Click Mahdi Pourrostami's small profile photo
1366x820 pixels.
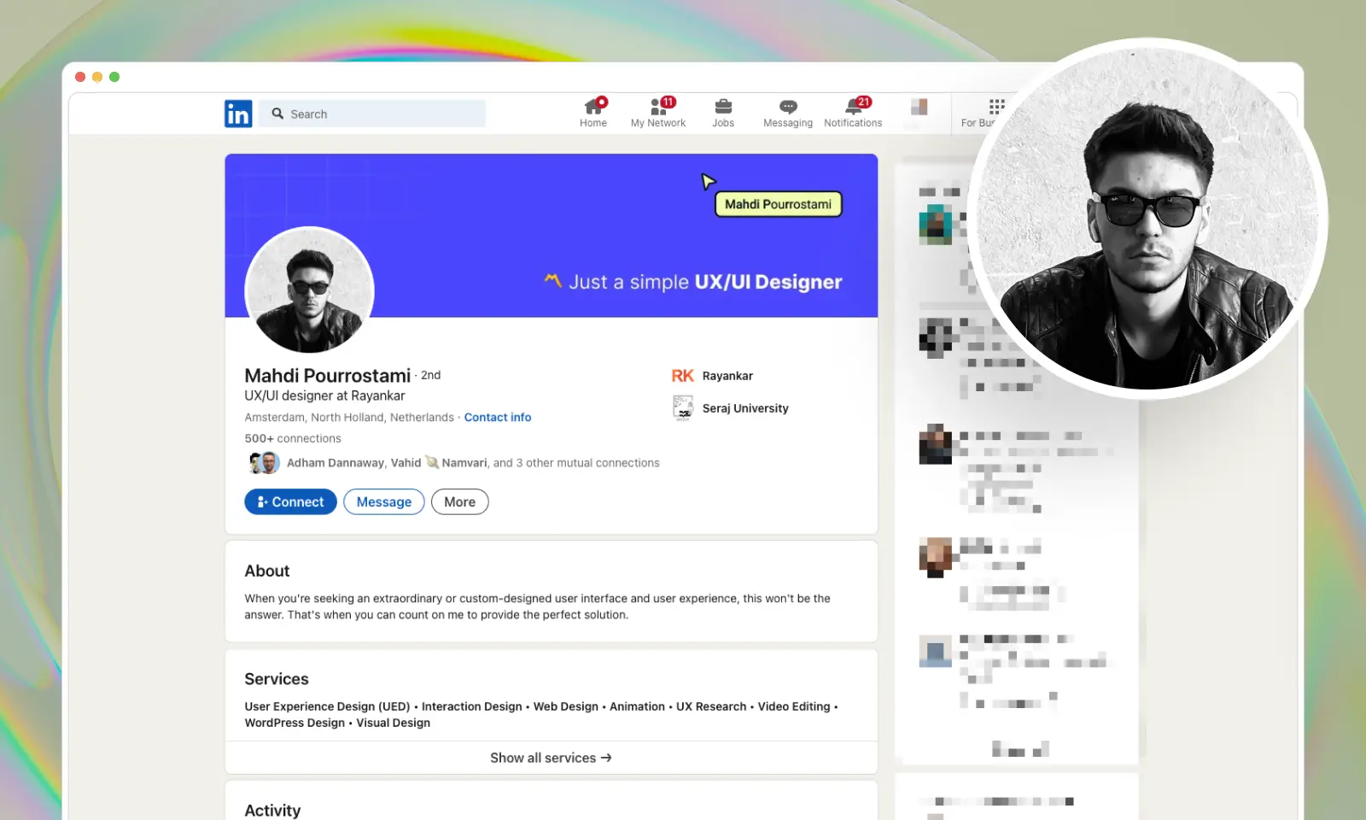[309, 291]
